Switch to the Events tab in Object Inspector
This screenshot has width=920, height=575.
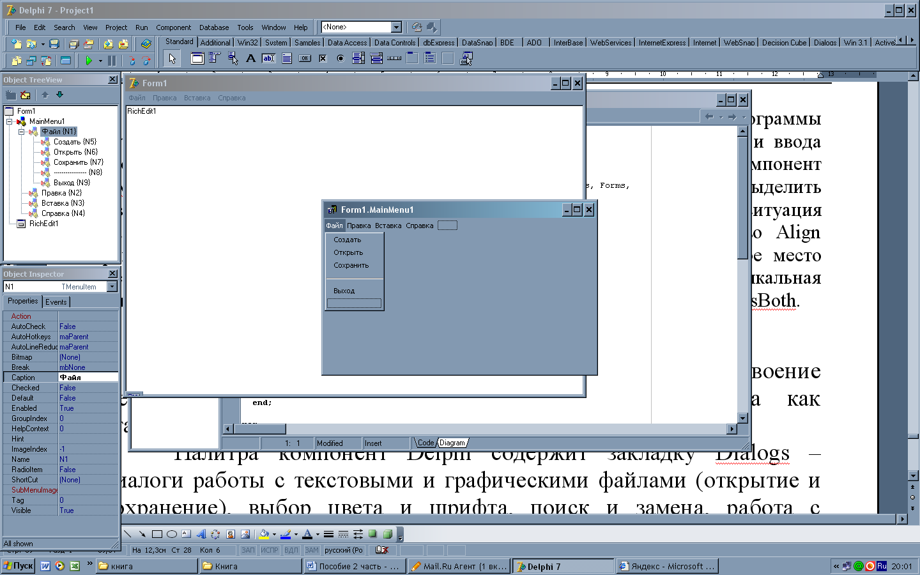click(56, 302)
